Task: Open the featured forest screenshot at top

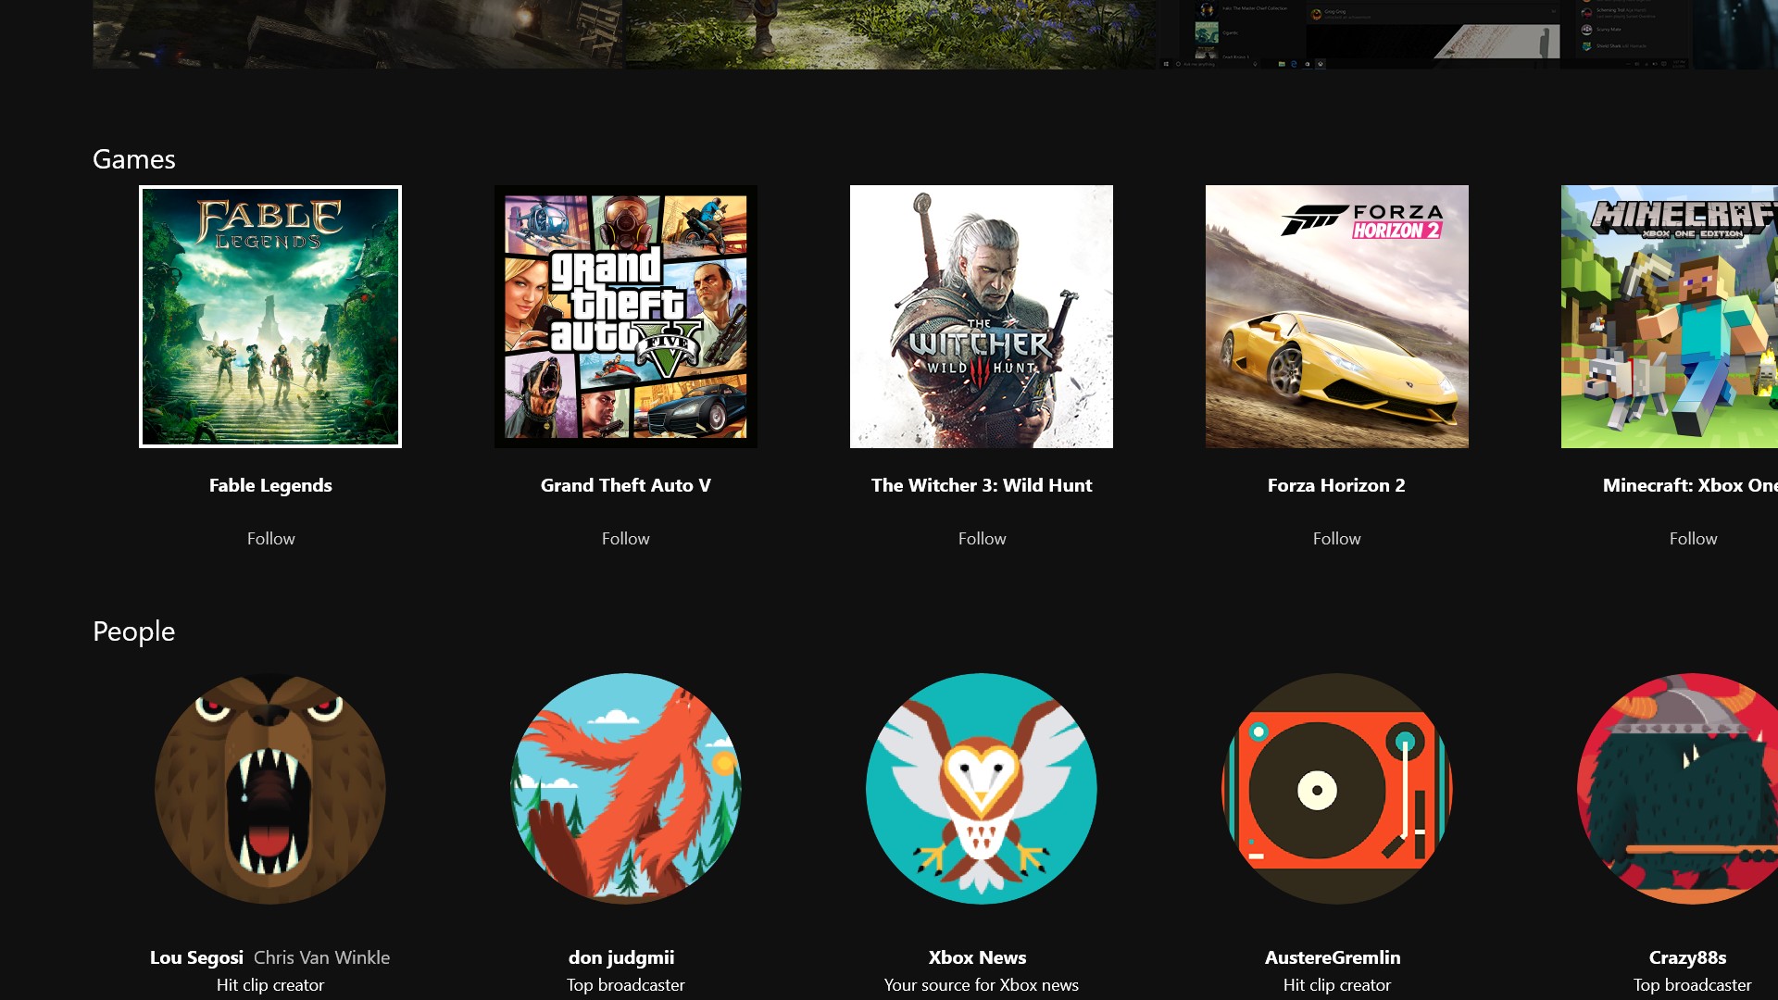Action: (889, 33)
